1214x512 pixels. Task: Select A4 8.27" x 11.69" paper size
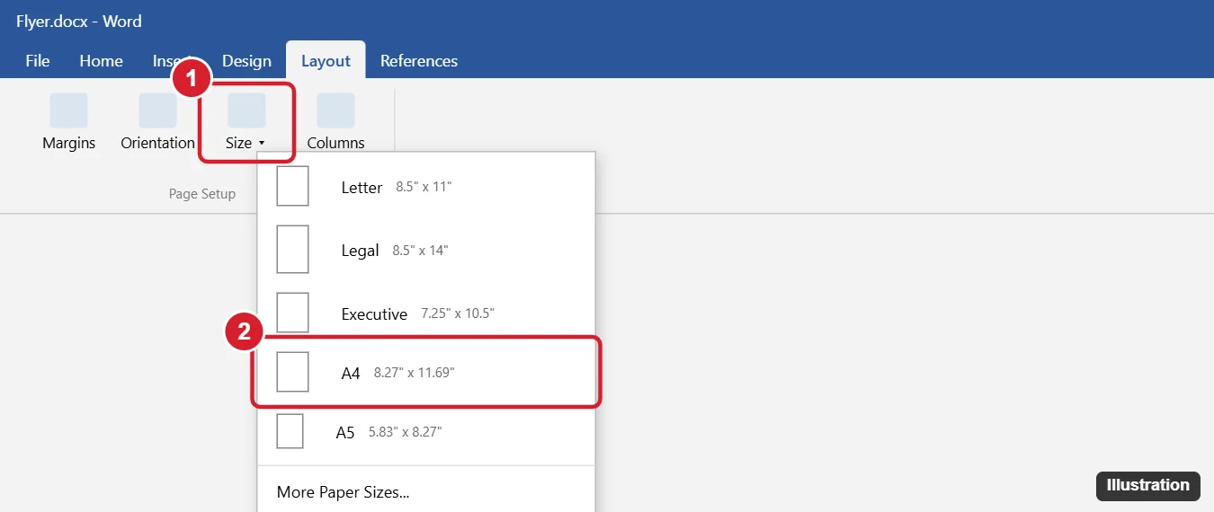426,372
